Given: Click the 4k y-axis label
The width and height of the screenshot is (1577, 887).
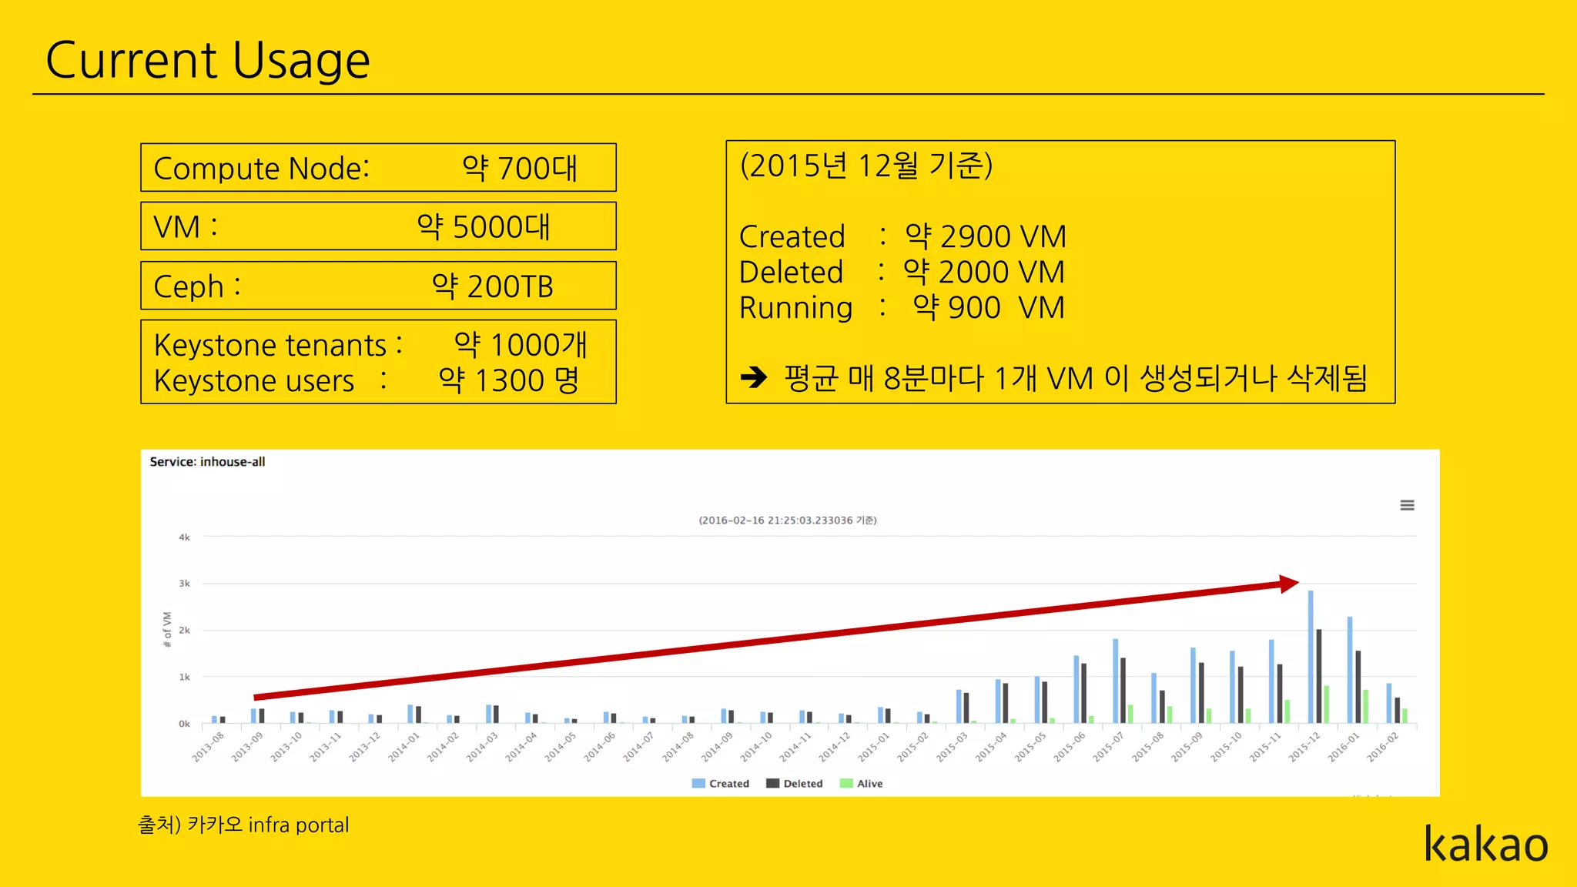Looking at the screenshot, I should pos(184,537).
